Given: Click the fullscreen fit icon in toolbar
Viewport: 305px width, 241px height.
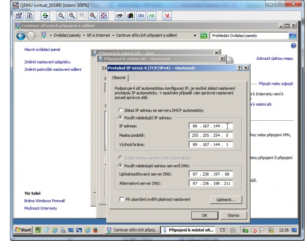Looking at the screenshot, I should (104, 16).
